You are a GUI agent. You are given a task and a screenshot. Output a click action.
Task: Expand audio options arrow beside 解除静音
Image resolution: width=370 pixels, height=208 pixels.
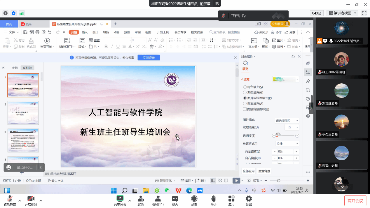pos(20,200)
